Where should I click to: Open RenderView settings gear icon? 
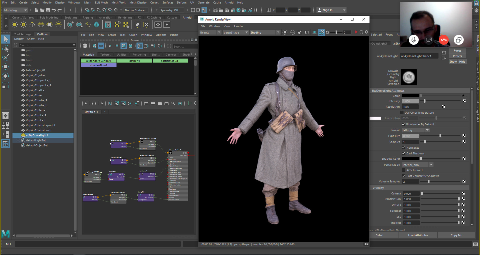pyautogui.click(x=366, y=32)
